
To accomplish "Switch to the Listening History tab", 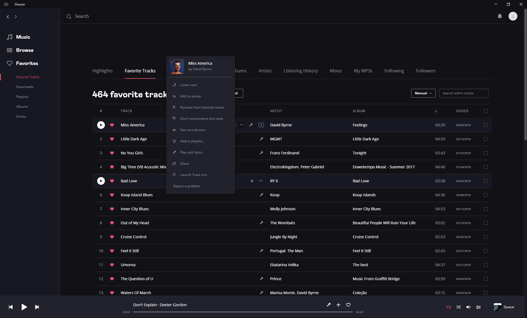I will [300, 71].
